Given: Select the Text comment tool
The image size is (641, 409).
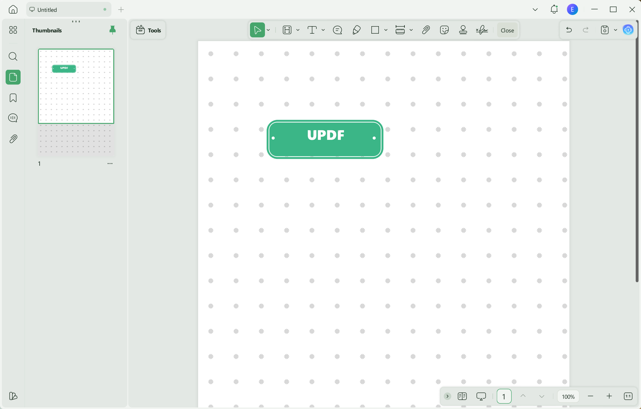Looking at the screenshot, I should 312,30.
